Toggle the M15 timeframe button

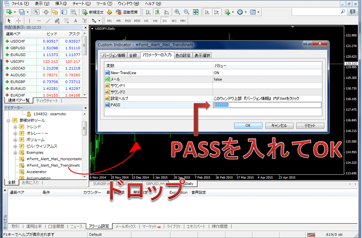(x=128, y=20)
